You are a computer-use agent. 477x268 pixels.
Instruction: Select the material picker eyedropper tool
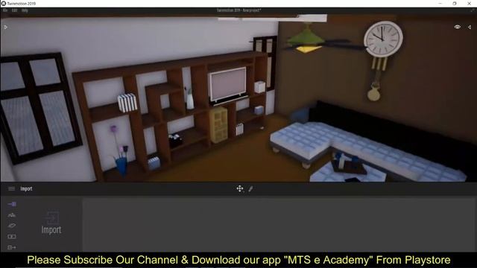click(x=250, y=188)
